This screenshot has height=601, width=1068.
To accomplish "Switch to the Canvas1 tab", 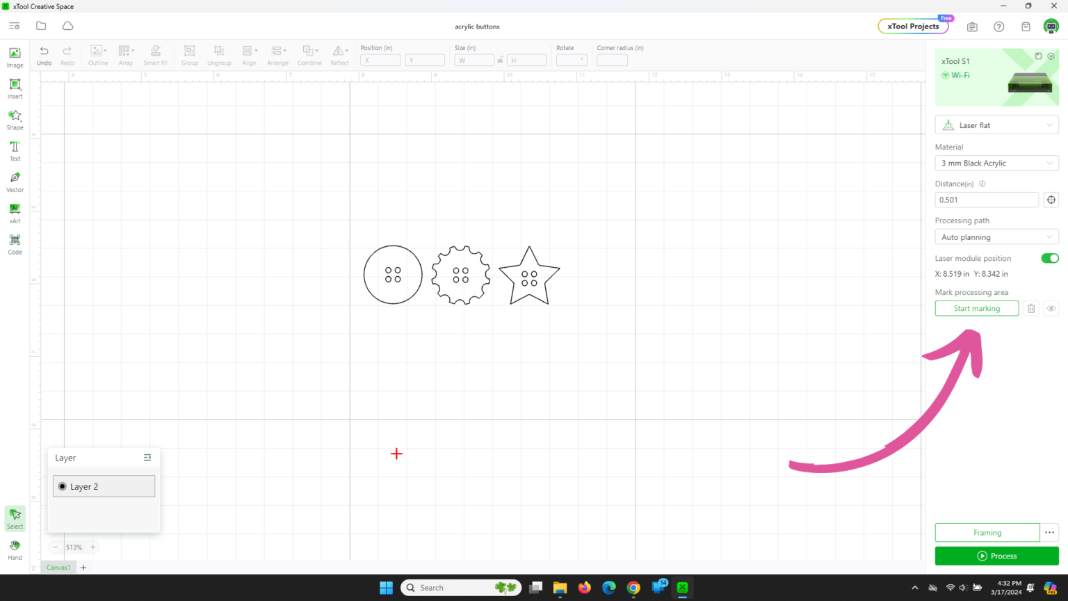I will pyautogui.click(x=58, y=568).
